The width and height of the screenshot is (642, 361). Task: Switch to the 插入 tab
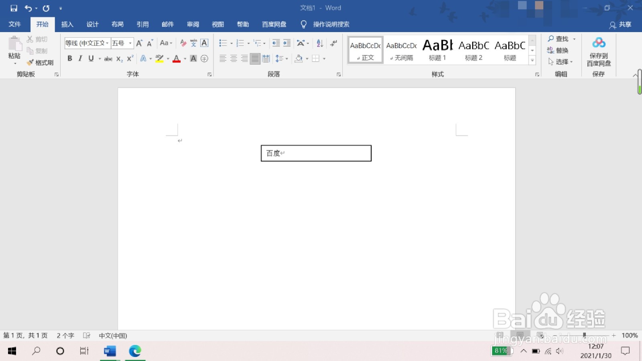click(67, 24)
